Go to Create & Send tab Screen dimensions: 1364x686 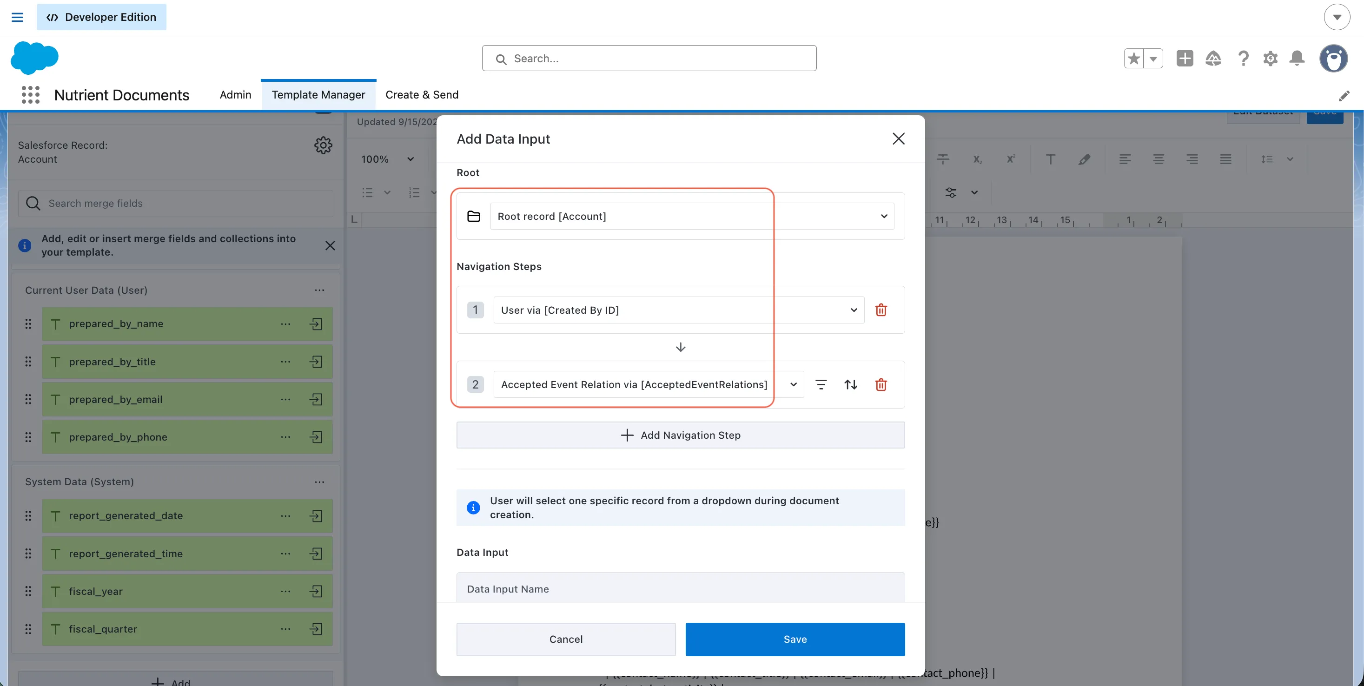[x=422, y=95]
